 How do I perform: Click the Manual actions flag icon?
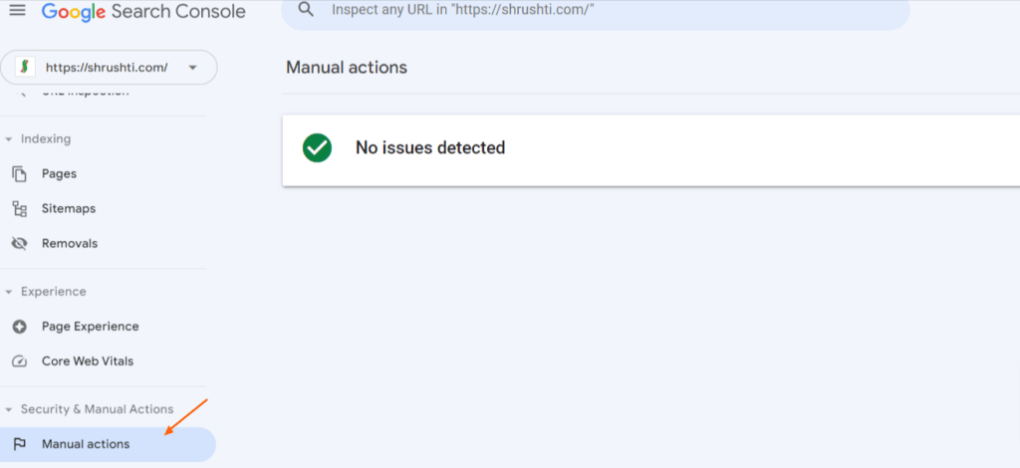20,444
